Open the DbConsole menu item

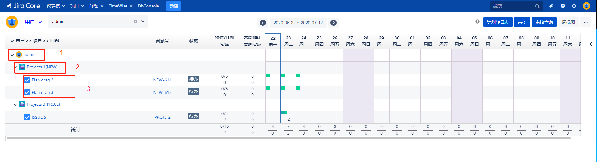148,6
